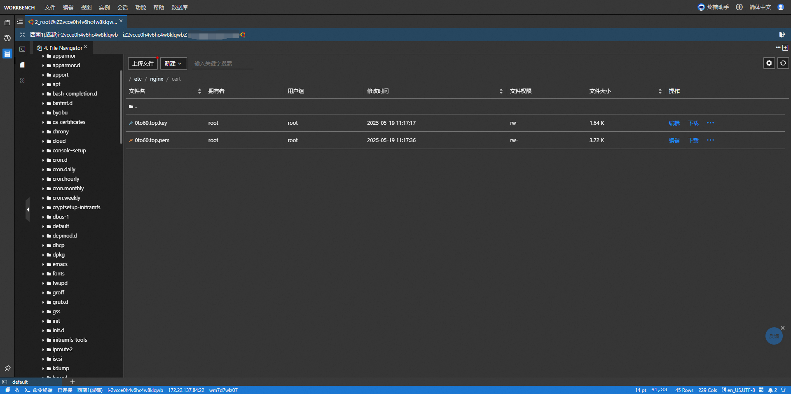Expand the default folder in tree
The image size is (791, 394).
pyautogui.click(x=43, y=226)
